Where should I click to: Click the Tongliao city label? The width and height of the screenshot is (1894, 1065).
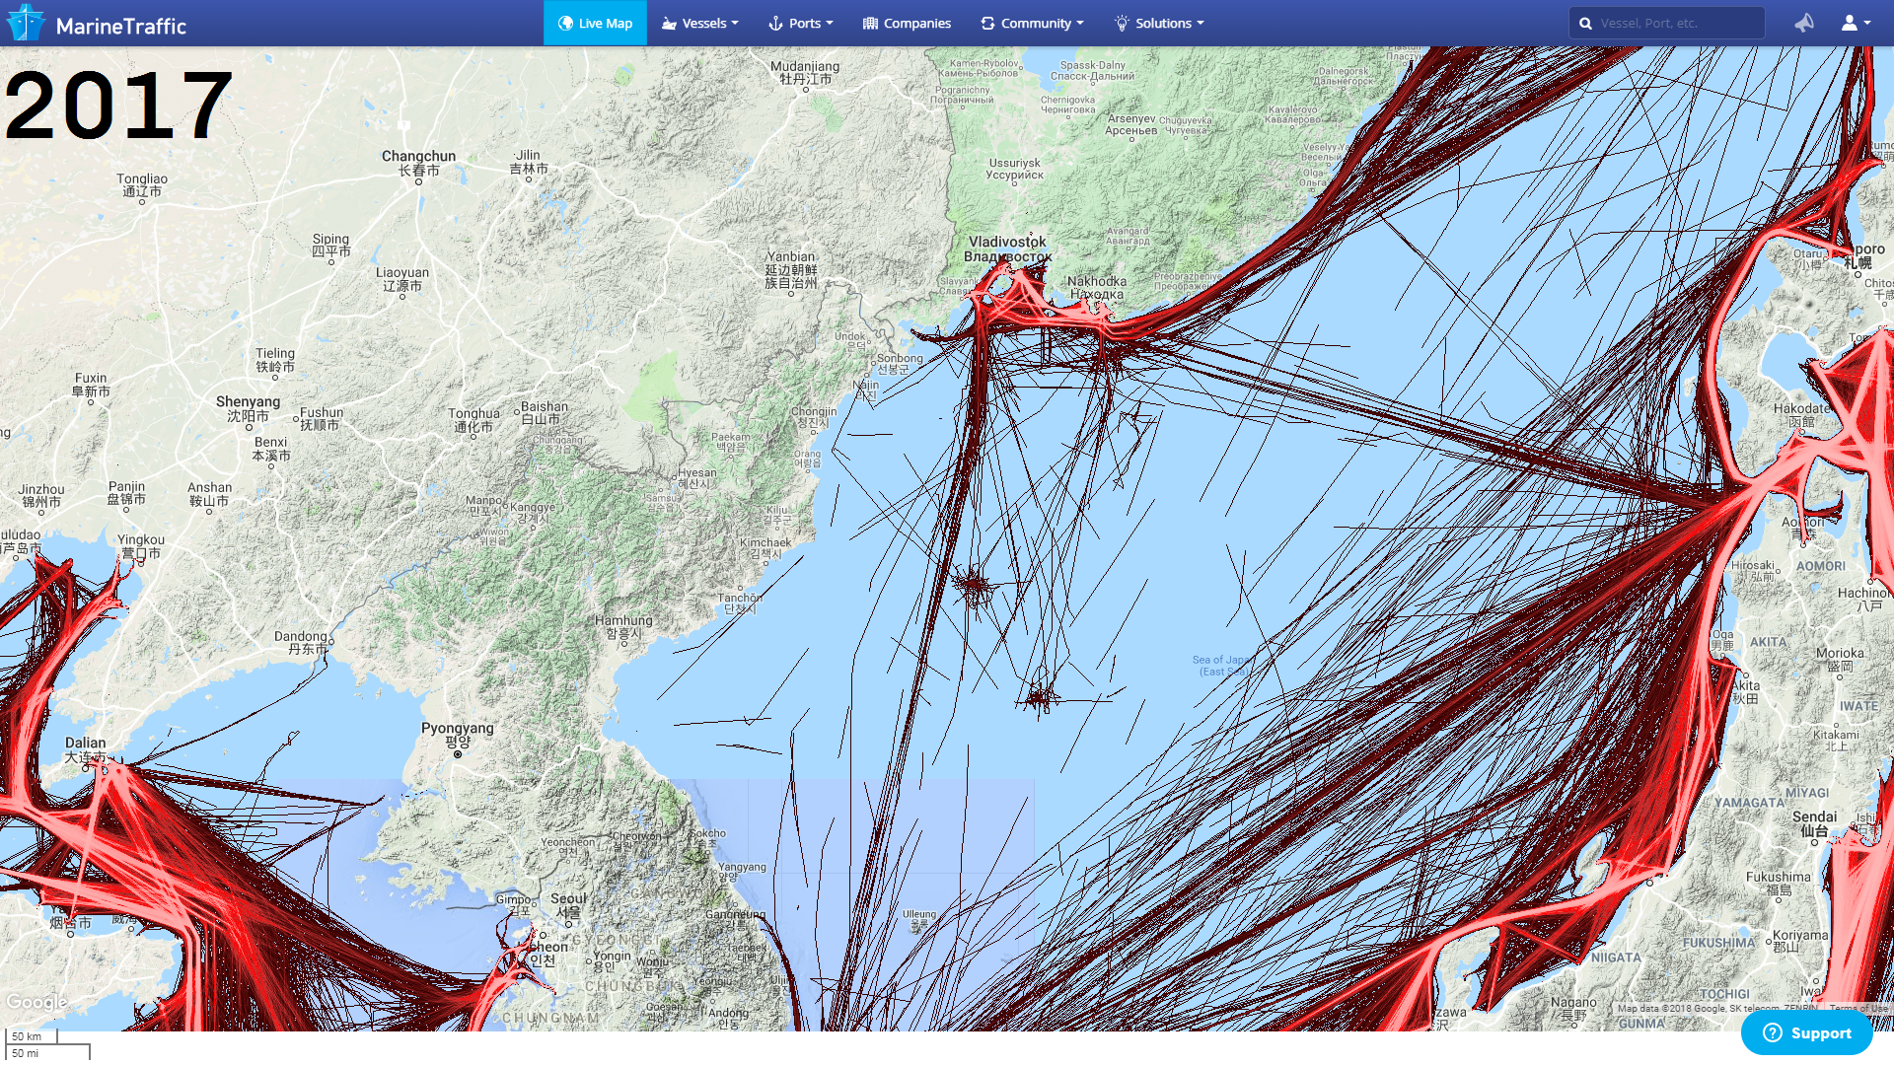pos(142,185)
